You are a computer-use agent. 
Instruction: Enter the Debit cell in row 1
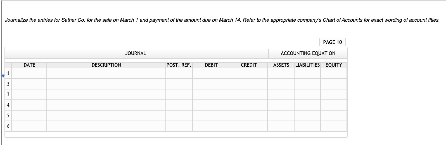click(x=211, y=74)
